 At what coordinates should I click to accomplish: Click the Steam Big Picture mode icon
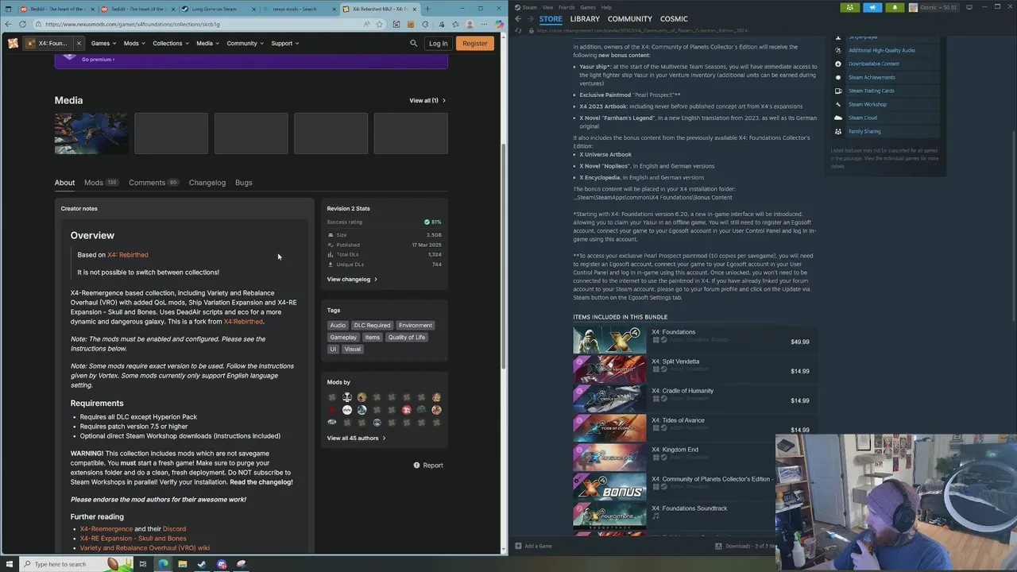971,7
